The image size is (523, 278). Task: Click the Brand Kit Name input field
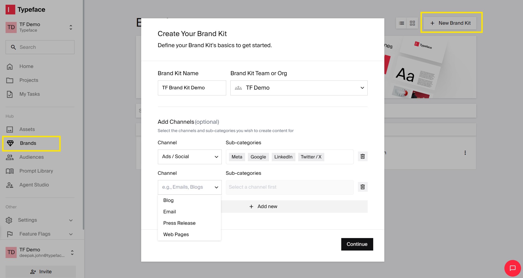click(192, 88)
